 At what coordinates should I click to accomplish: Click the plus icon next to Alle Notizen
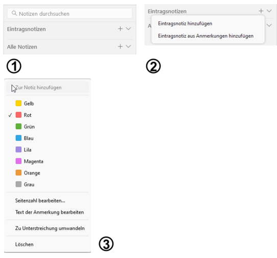tap(120, 46)
